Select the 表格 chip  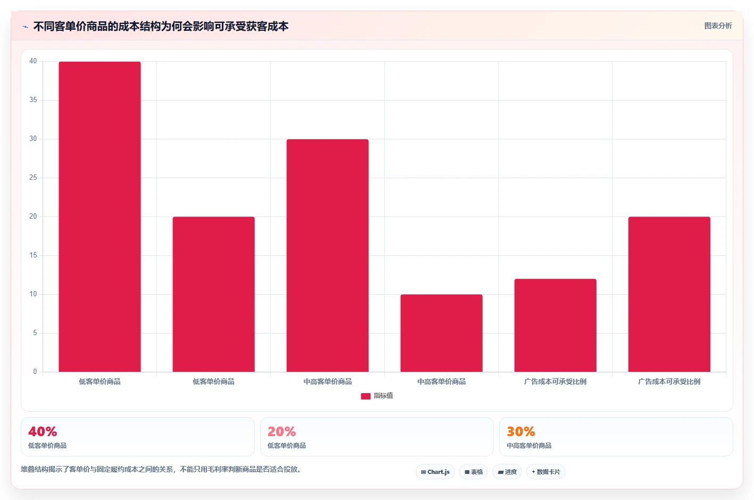coord(474,472)
